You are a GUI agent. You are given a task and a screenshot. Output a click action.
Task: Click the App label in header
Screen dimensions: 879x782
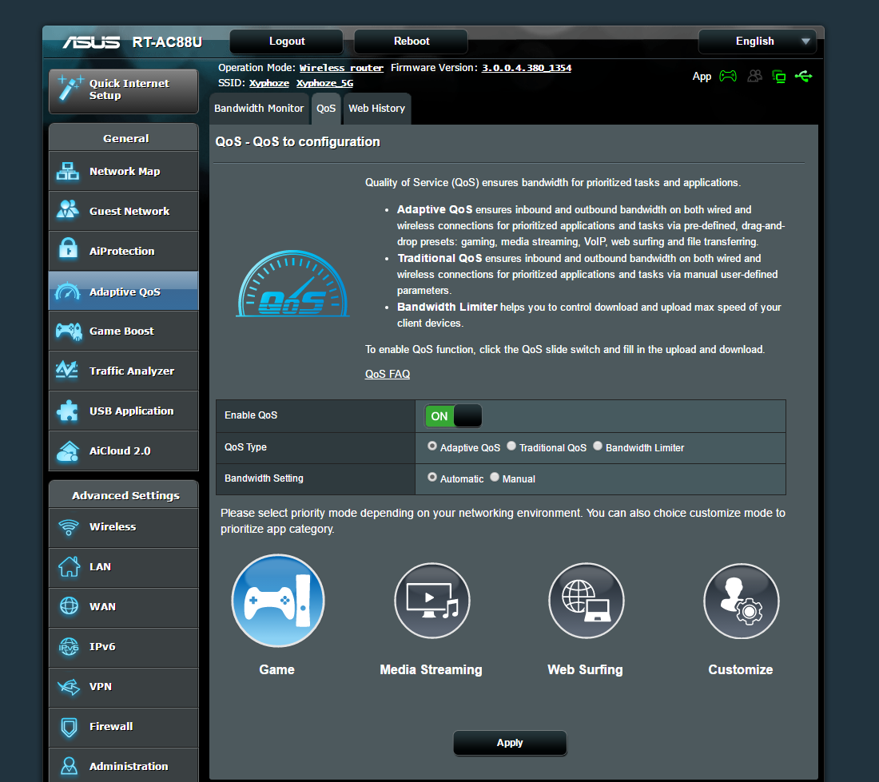tap(702, 77)
